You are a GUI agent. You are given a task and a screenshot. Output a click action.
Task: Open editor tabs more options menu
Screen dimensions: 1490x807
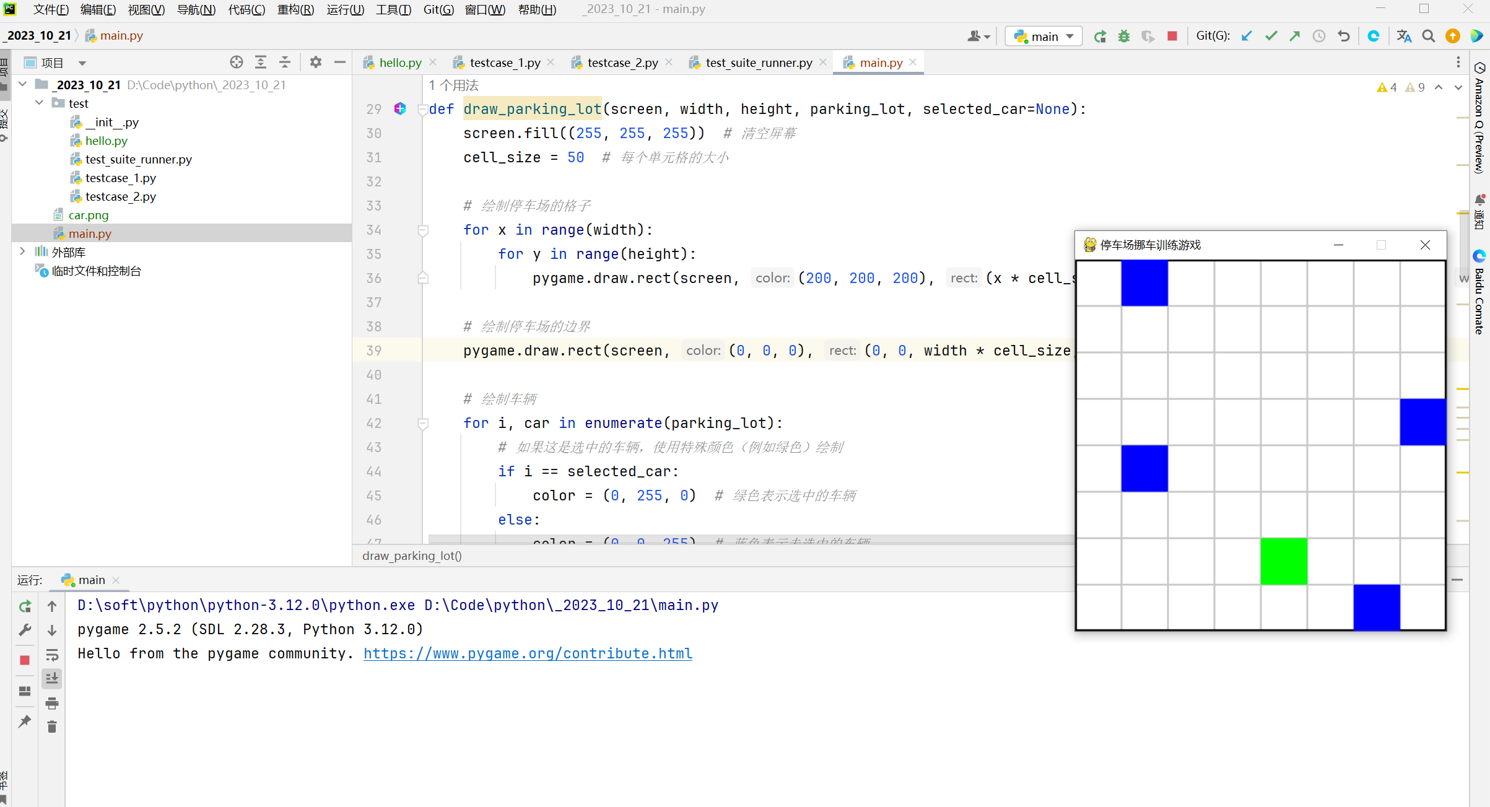[1458, 63]
